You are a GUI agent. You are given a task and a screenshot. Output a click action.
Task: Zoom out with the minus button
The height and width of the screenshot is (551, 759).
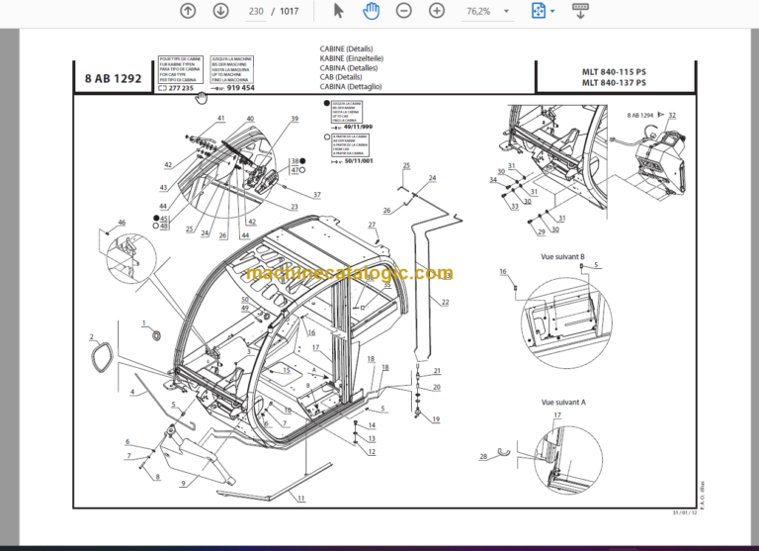[403, 11]
